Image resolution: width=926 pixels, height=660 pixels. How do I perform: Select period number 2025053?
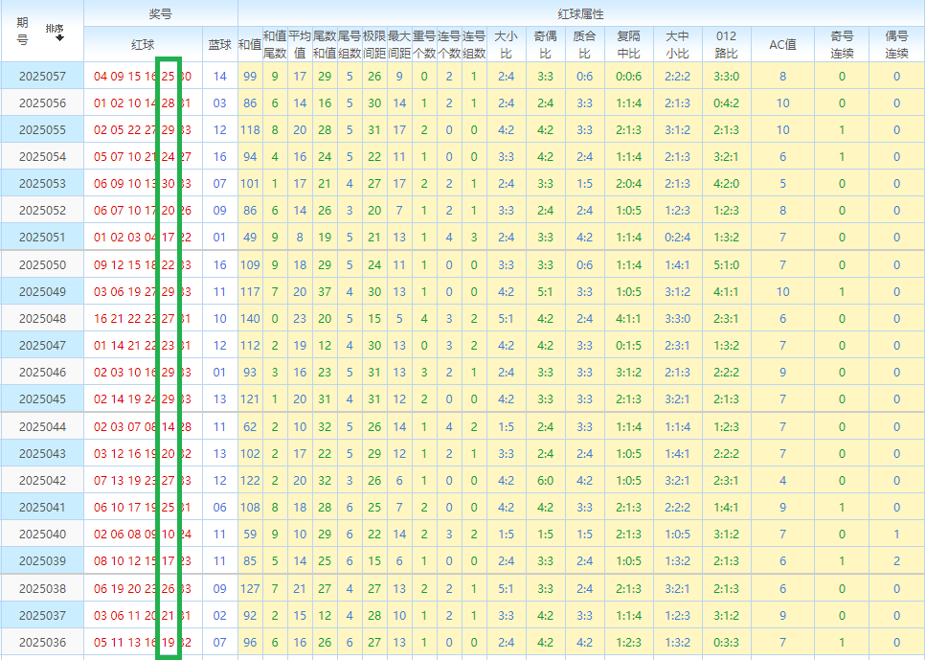coord(42,184)
